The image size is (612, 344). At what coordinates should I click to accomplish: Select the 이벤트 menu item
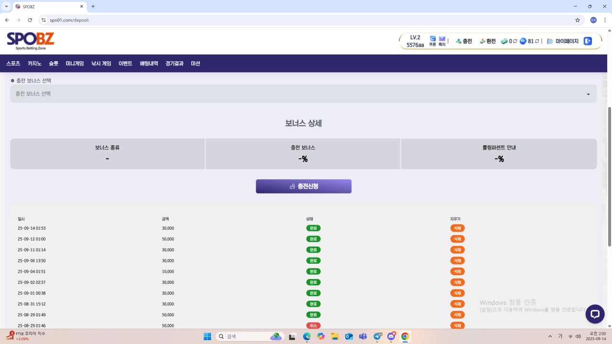[125, 64]
